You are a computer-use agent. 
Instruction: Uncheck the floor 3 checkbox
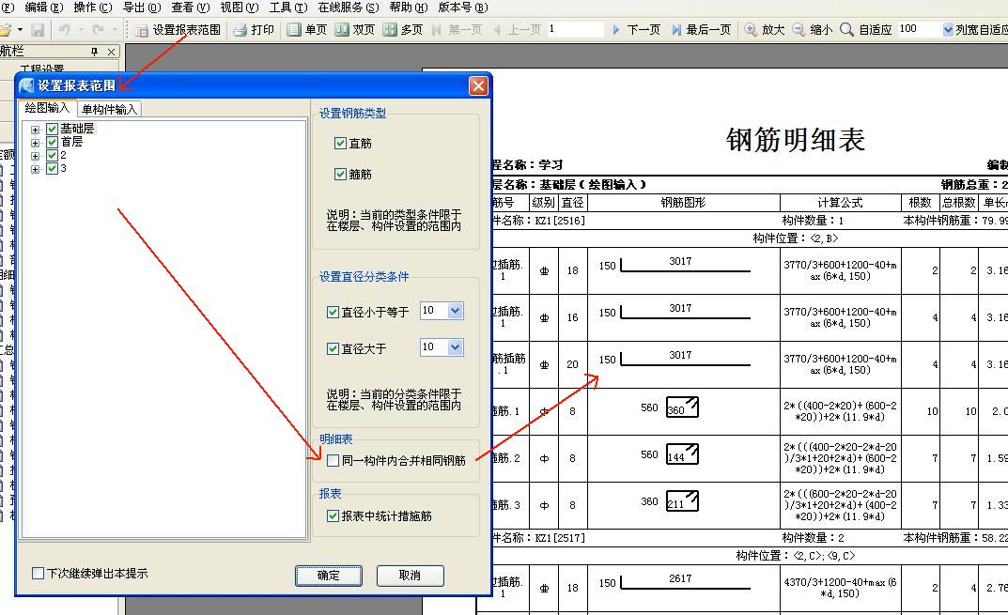[x=52, y=169]
